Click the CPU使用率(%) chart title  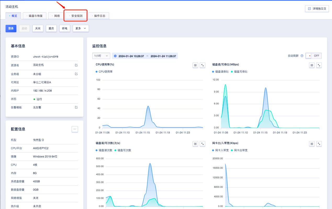(x=105, y=64)
